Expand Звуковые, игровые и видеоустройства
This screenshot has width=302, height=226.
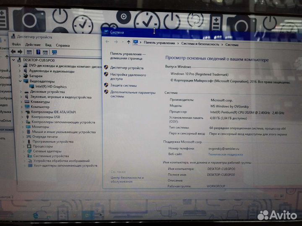coord(21,97)
